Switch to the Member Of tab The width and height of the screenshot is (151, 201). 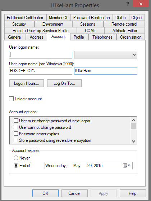coord(58,18)
